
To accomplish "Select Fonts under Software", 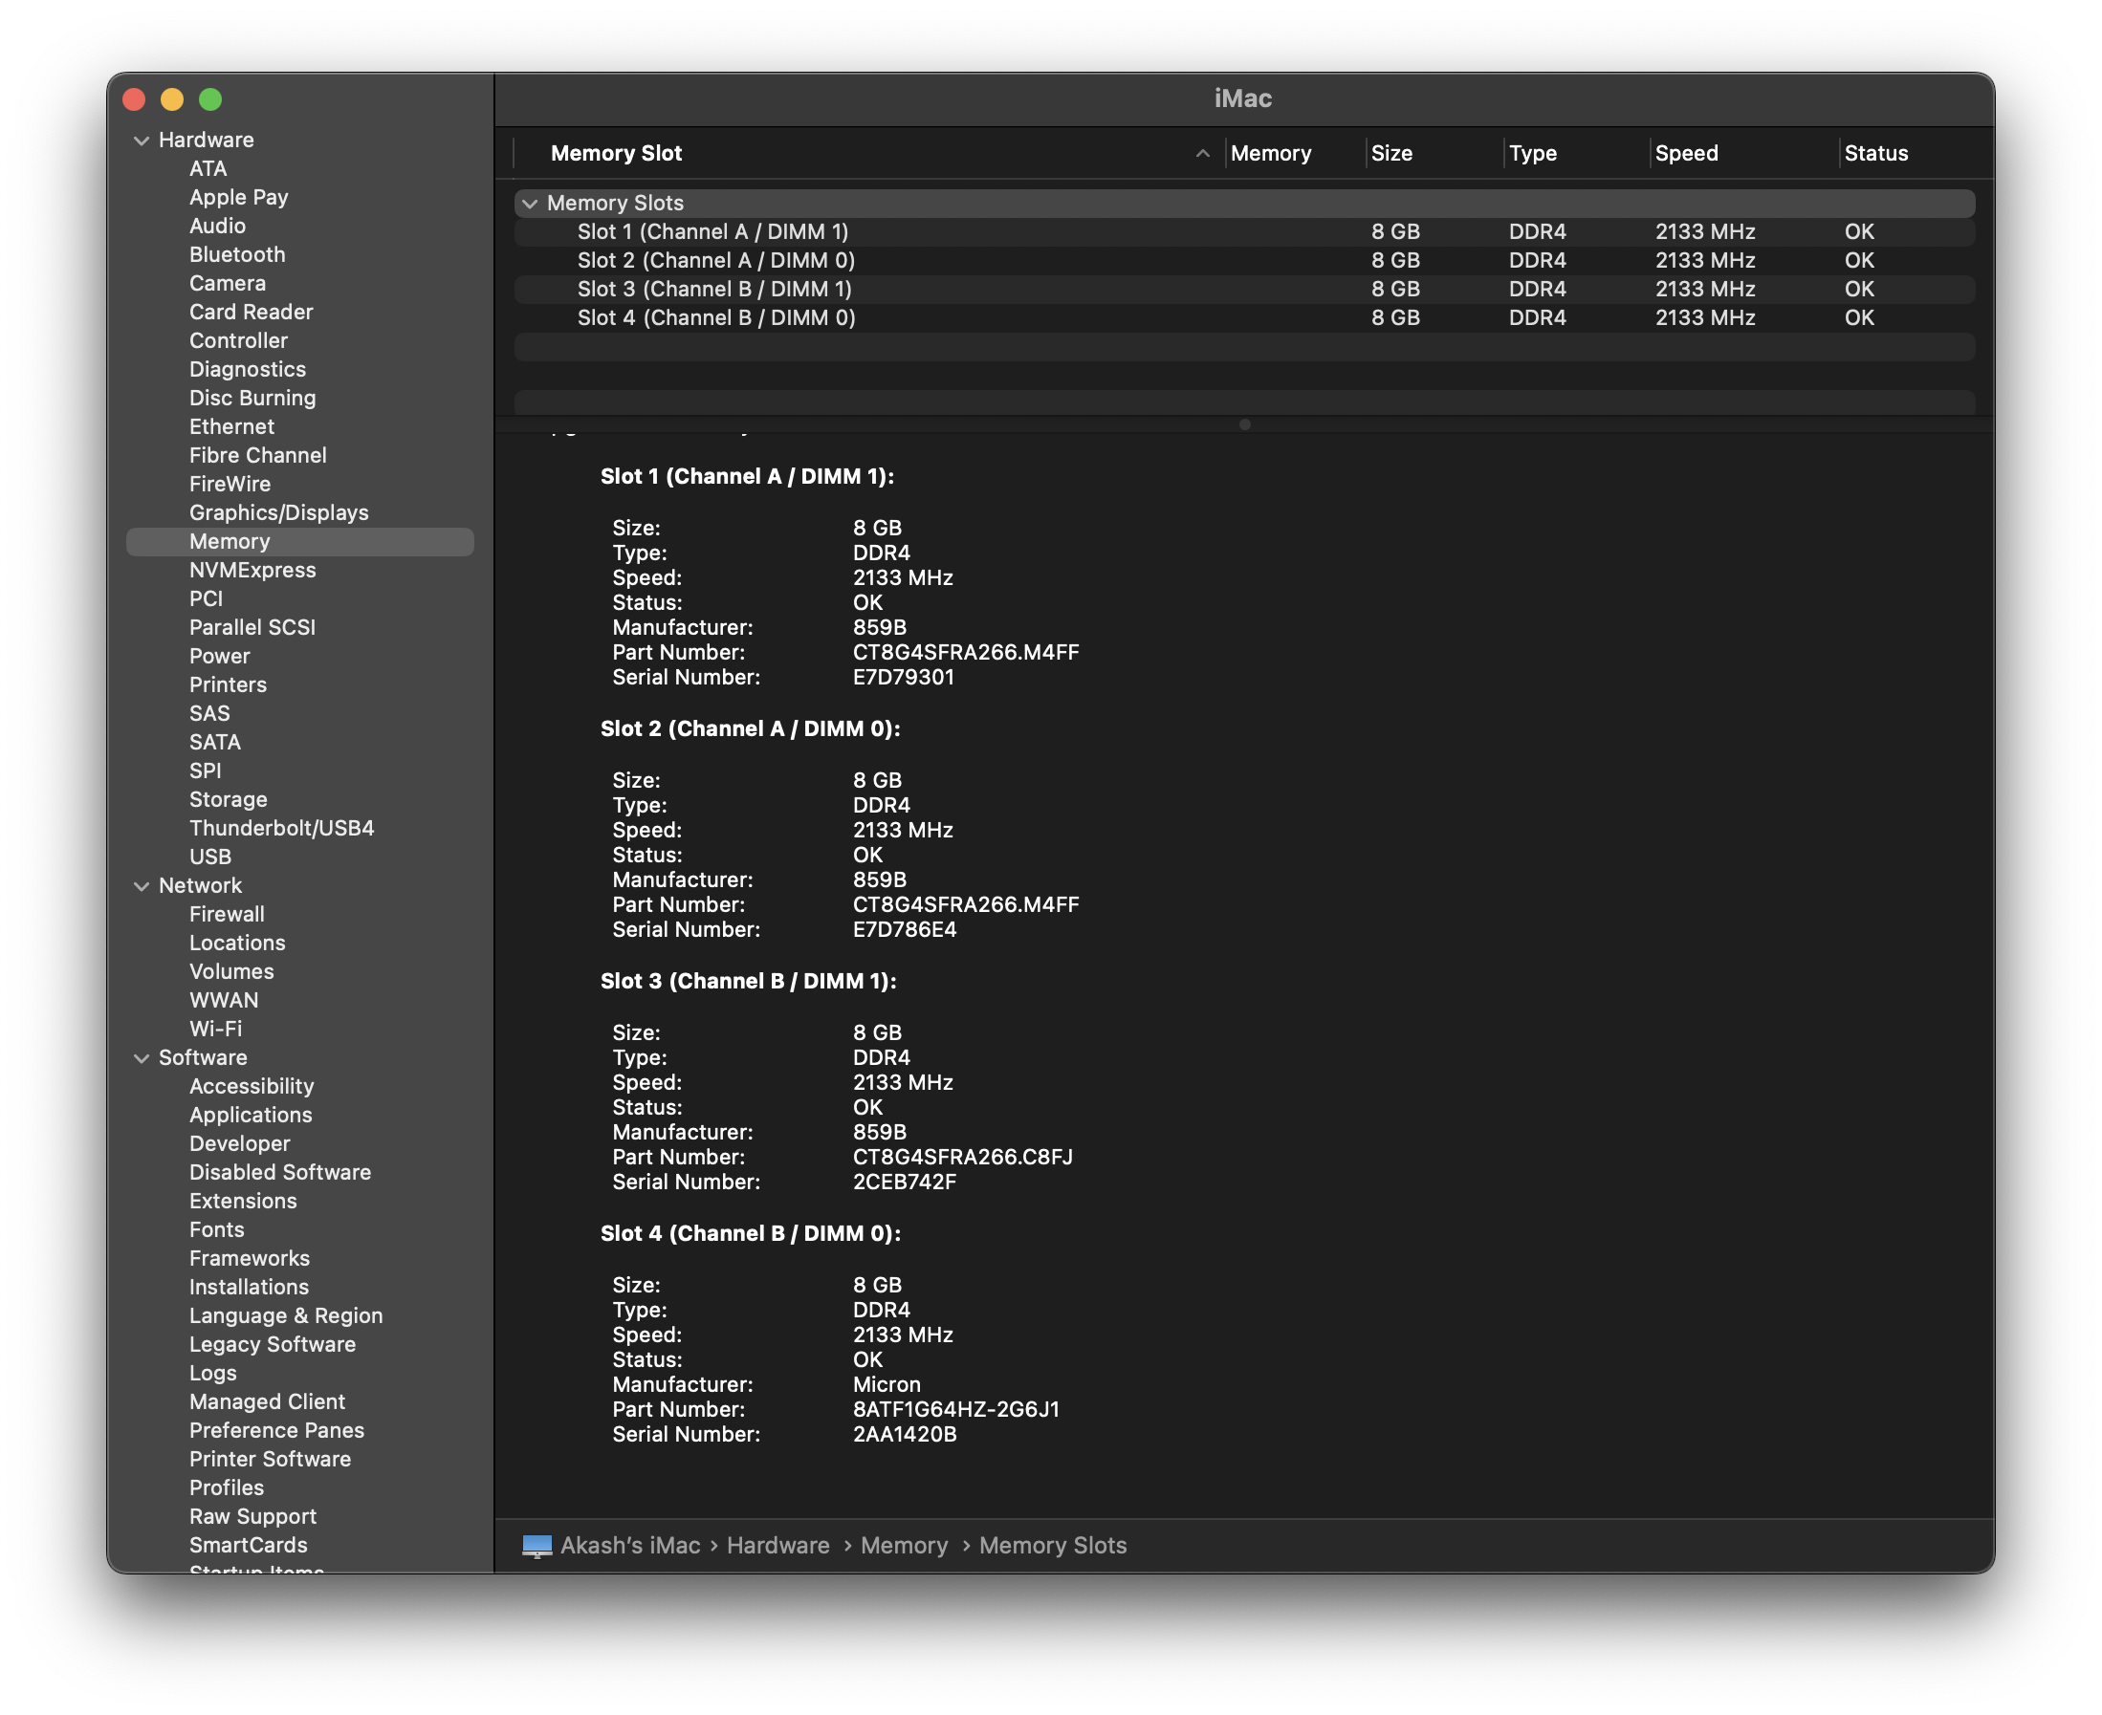I will 216,1229.
